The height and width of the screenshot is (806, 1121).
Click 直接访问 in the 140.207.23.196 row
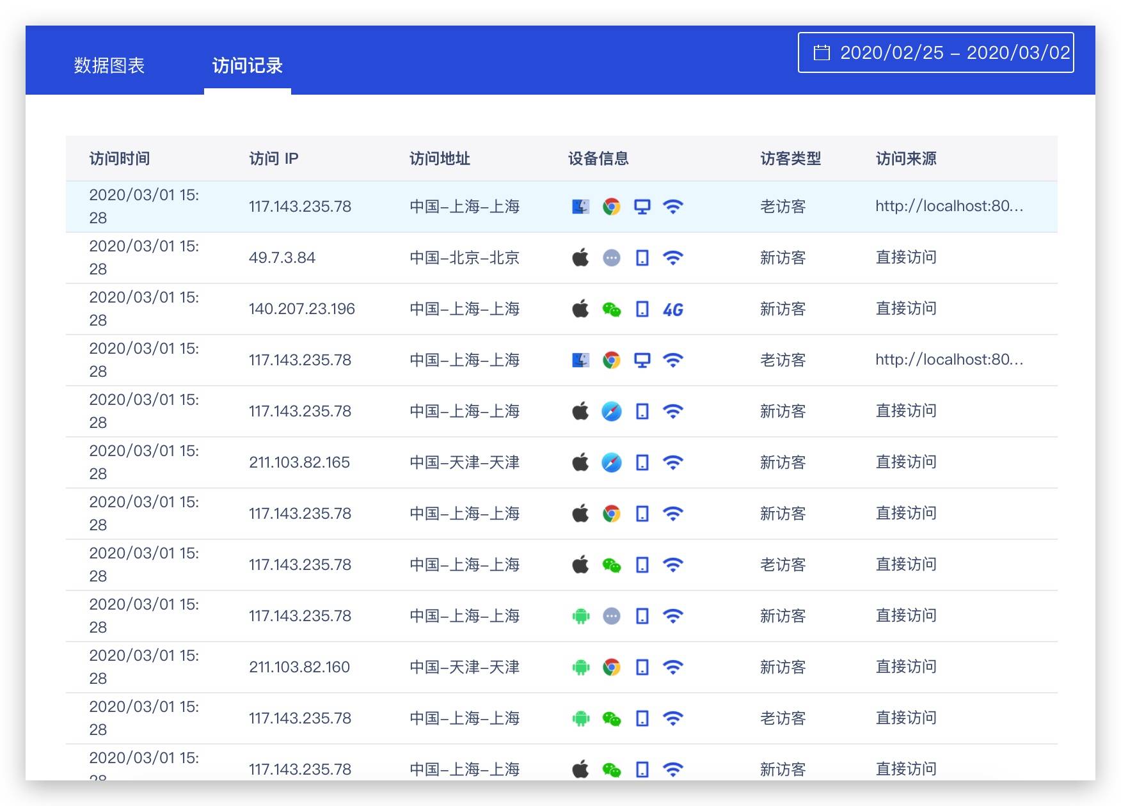coord(906,308)
